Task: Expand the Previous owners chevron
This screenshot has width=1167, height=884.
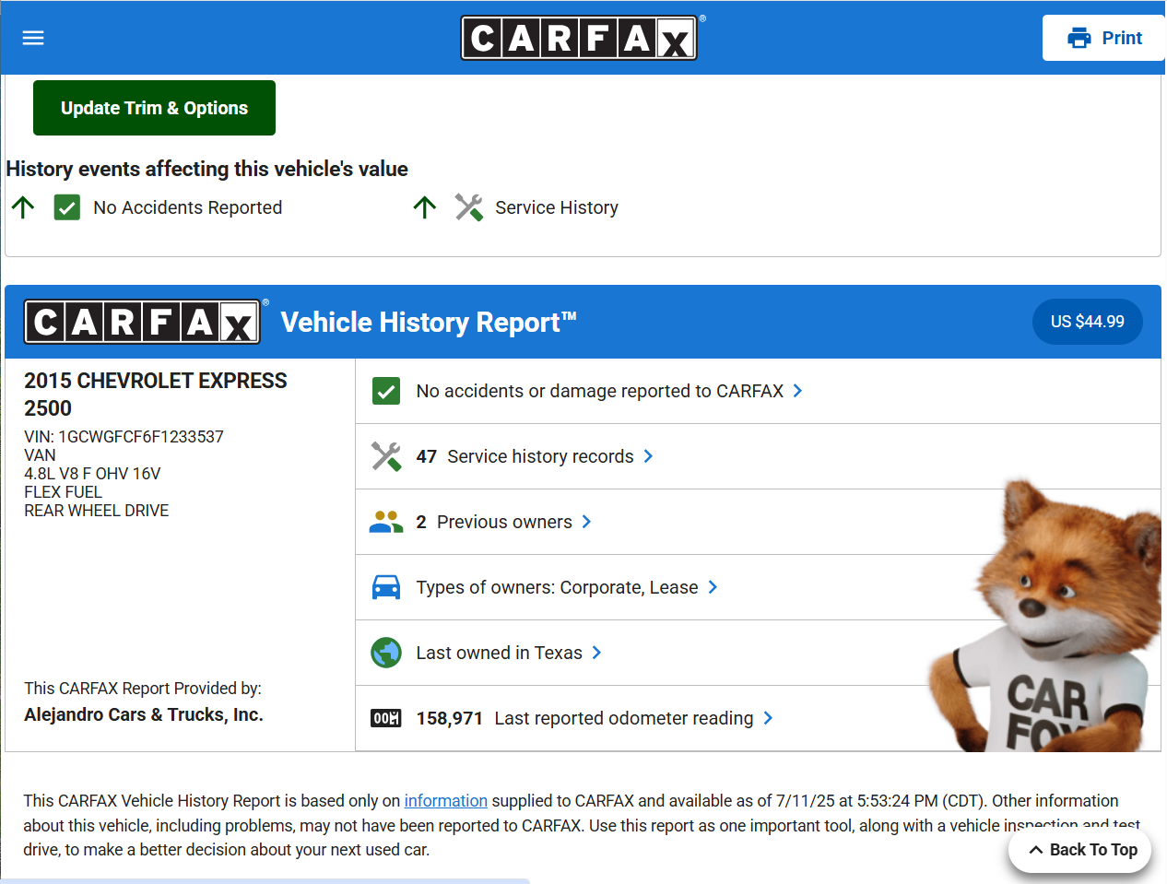Action: click(586, 522)
